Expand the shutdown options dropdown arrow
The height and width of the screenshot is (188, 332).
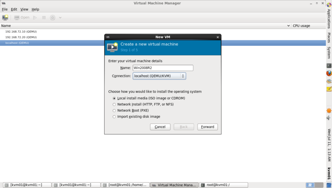tap(60, 17)
